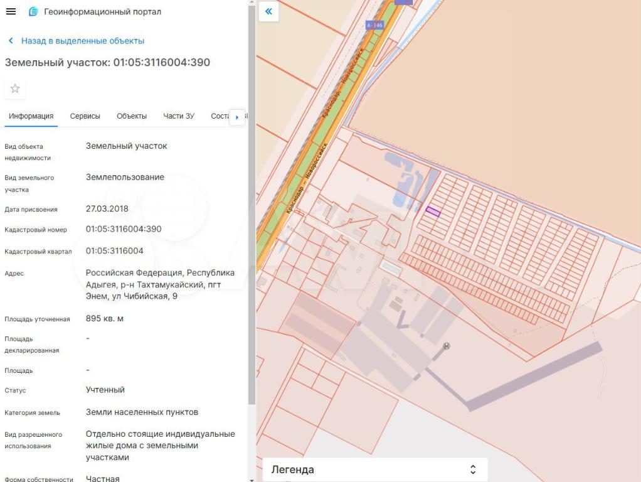Open the hamburger main menu

pyautogui.click(x=11, y=12)
